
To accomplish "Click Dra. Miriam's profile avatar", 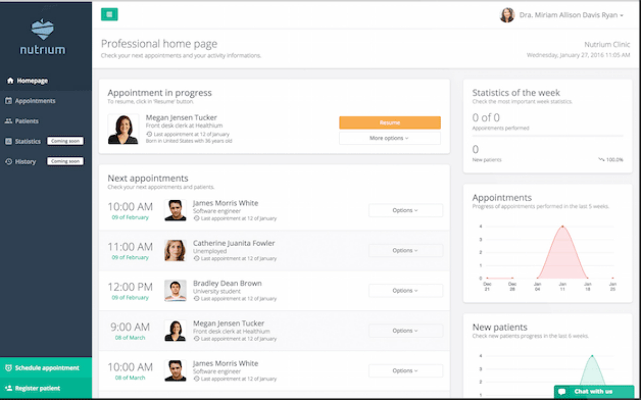I will click(x=507, y=15).
